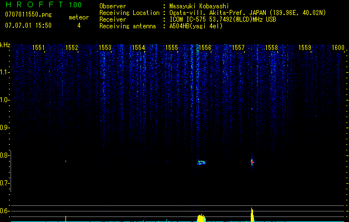
Task: Click the red-centered meteor echo after 1557
Action: tap(252, 162)
